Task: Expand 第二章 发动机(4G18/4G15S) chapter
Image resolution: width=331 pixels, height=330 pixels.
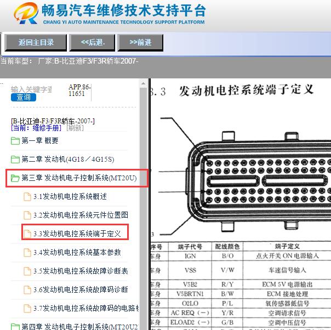Action: point(68,159)
